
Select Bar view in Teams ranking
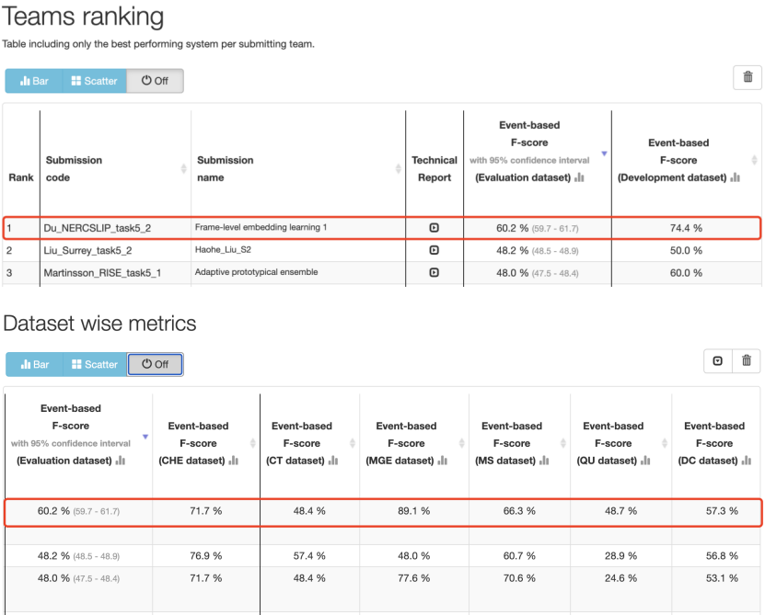pyautogui.click(x=33, y=81)
